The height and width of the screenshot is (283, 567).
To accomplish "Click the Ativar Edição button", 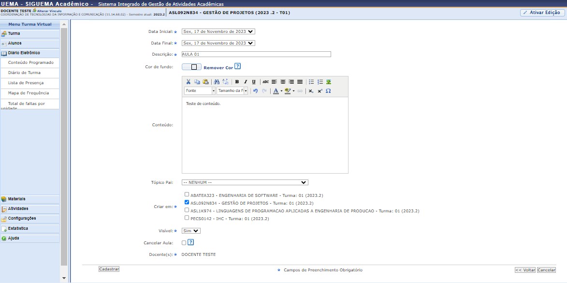I will [x=541, y=13].
